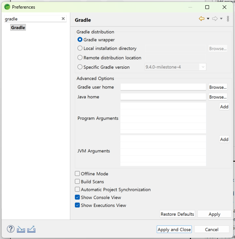Clear the gradle filter text with X
The height and width of the screenshot is (239, 235).
pos(63,19)
